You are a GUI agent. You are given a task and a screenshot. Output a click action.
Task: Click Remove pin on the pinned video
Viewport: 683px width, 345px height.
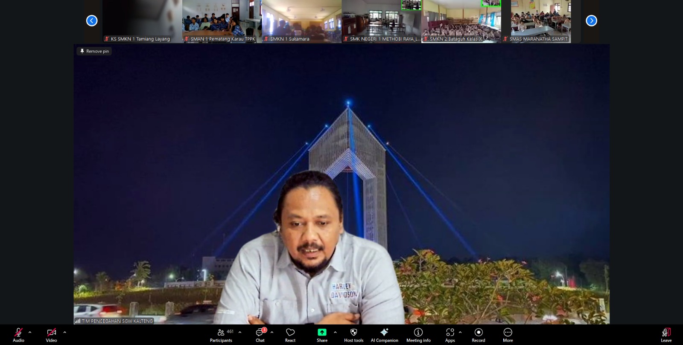point(94,51)
